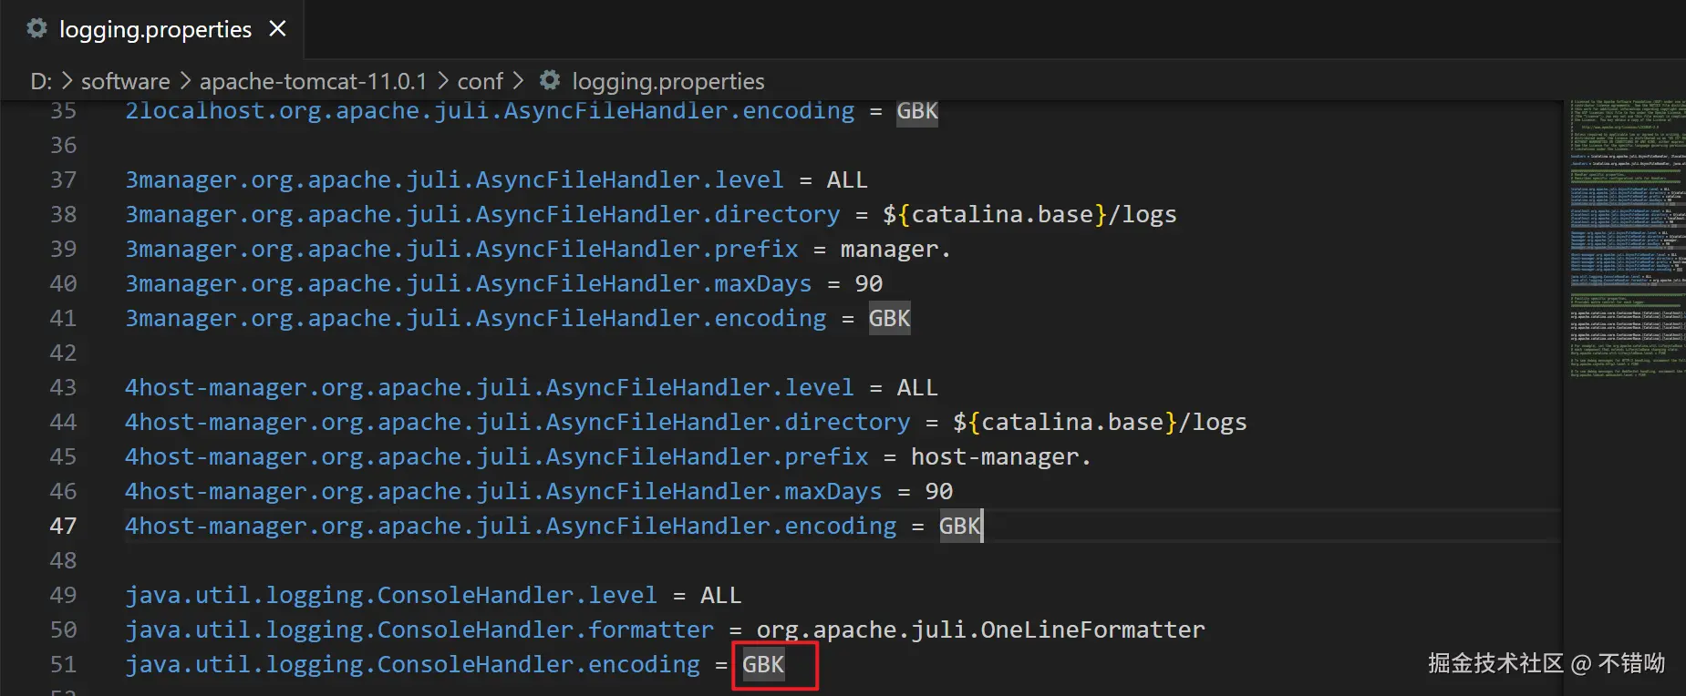Click empty line 48 in editor
Viewport: 1686px width, 696px height.
843,560
